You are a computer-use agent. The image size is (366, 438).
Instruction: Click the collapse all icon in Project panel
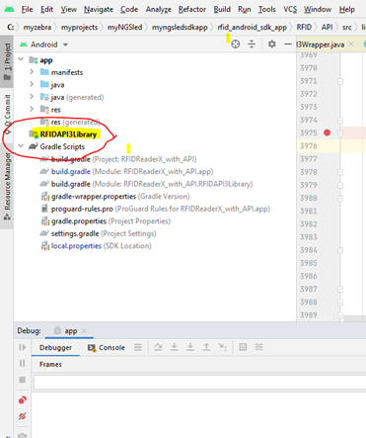coord(252,44)
